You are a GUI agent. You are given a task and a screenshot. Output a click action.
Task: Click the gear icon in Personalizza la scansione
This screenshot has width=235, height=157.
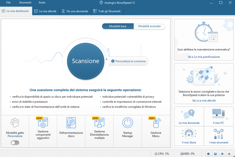pos(113,61)
